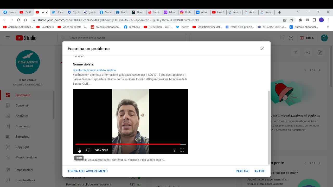
Task: Click the dialog's vertical scrollbar
Action: click(269, 128)
